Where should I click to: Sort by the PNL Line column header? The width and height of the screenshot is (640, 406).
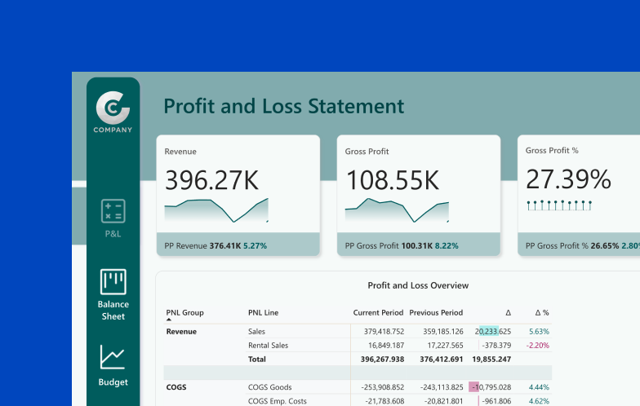click(263, 312)
